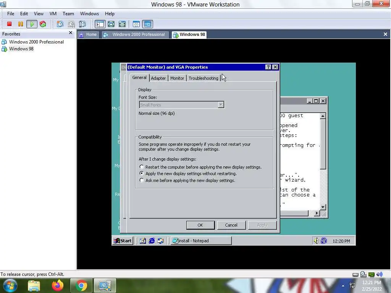This screenshot has width=391, height=293.
Task: Open the Windows 7 Start orb
Action: coord(10,285)
